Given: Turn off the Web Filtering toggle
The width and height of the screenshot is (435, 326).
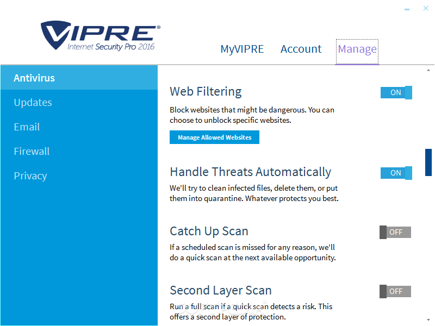Looking at the screenshot, I should [x=396, y=92].
